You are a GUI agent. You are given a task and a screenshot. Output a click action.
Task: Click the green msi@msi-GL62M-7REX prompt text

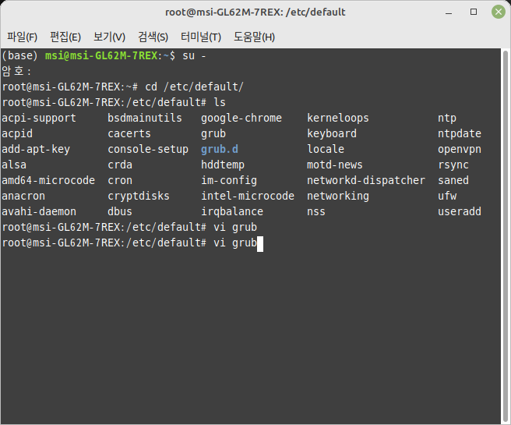click(101, 56)
